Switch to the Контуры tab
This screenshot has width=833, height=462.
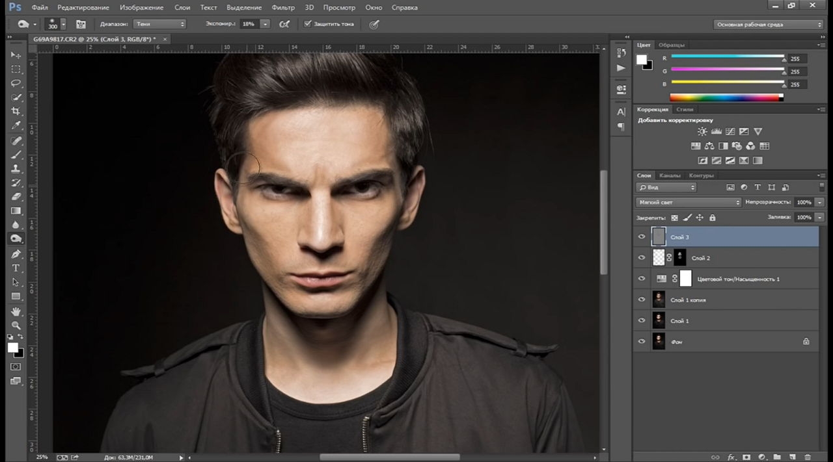[x=701, y=175]
